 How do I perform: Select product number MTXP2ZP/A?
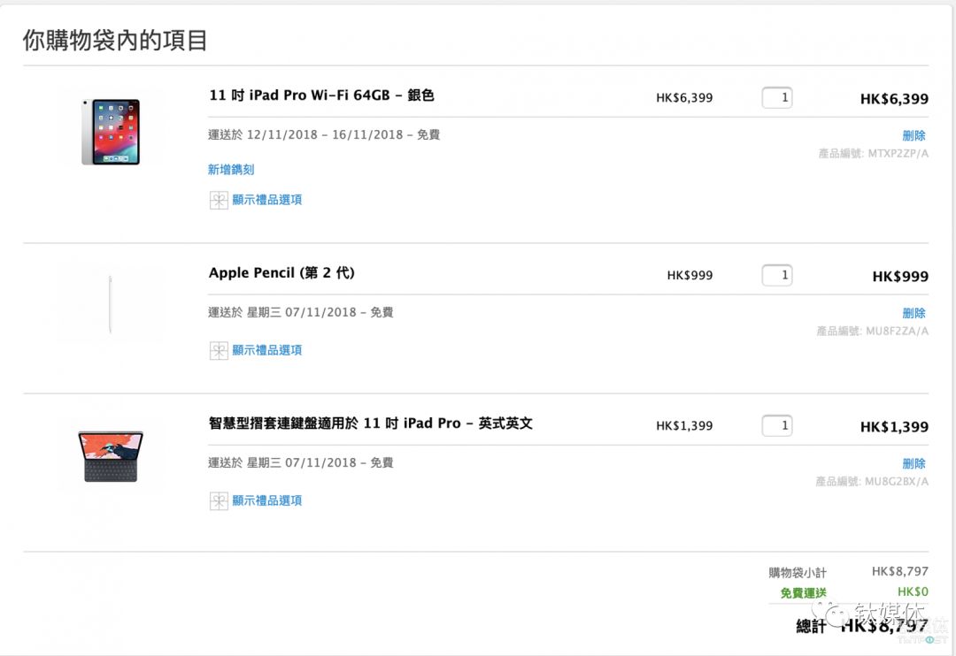898,154
